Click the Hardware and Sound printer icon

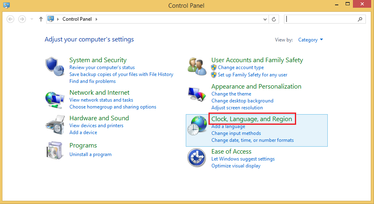(x=54, y=124)
